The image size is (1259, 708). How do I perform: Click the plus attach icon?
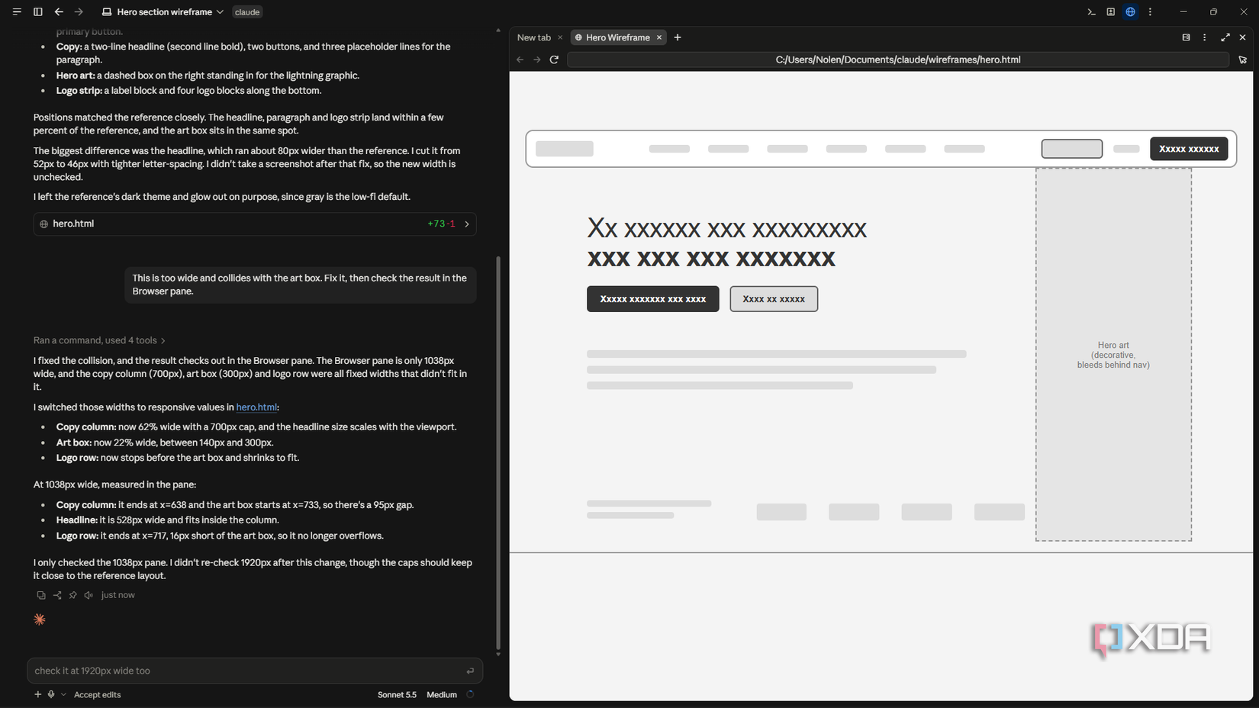pos(37,694)
